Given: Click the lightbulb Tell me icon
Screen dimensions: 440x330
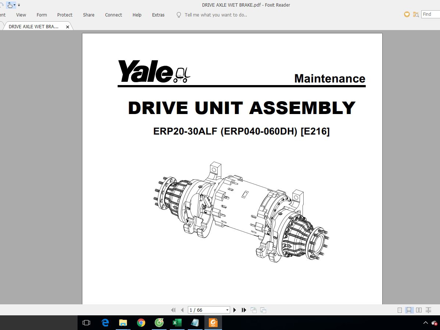Looking at the screenshot, I should coord(179,15).
